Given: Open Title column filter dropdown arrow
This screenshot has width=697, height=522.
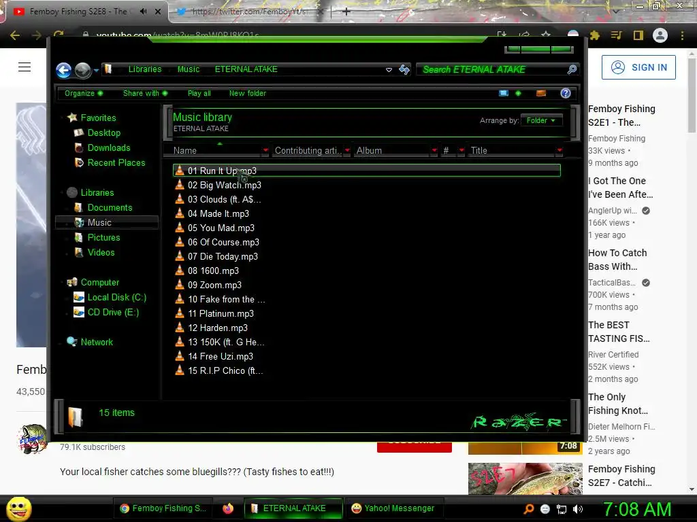Looking at the screenshot, I should click(x=560, y=150).
